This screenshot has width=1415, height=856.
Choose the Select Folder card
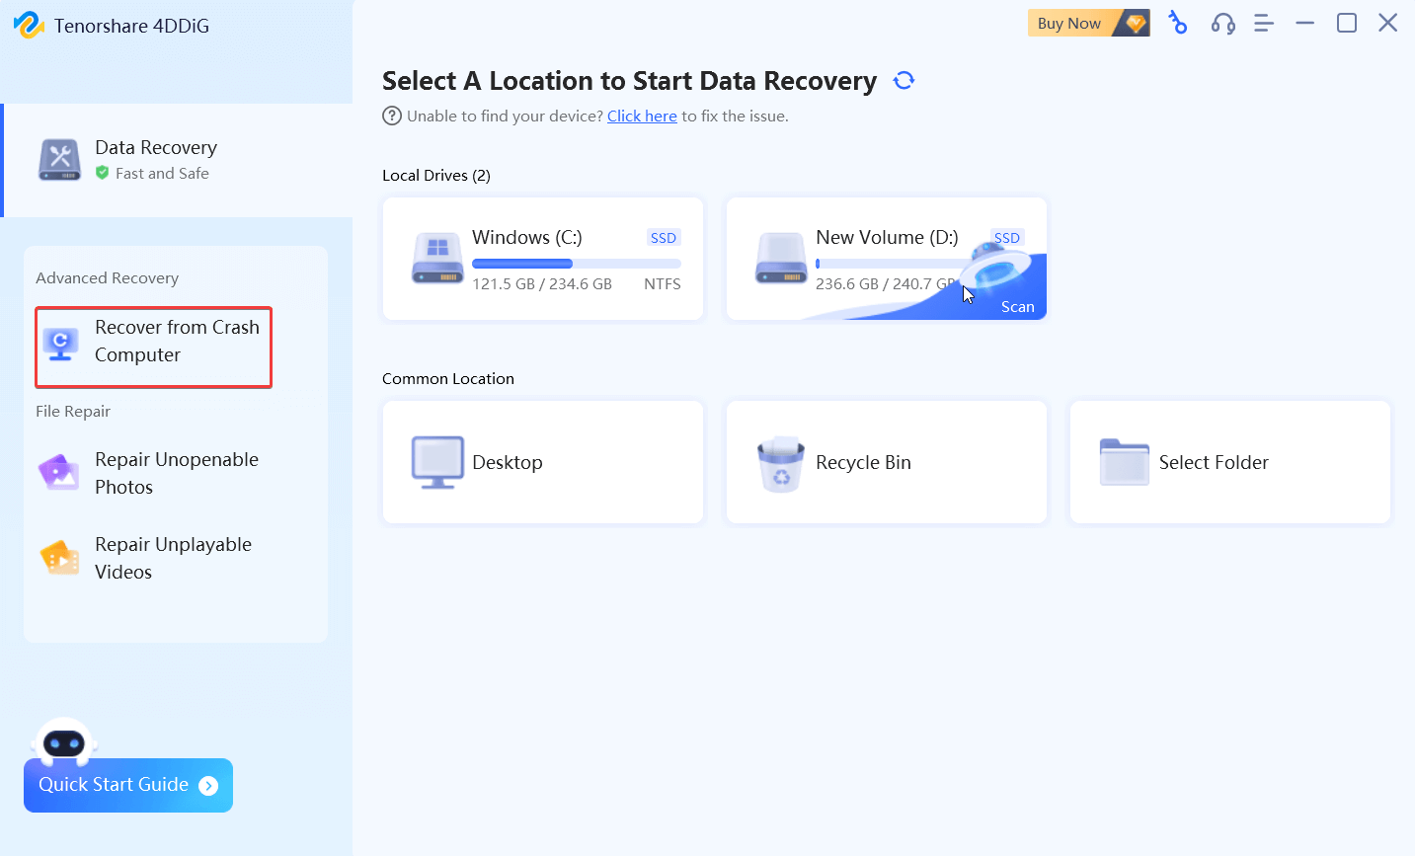[1230, 462]
